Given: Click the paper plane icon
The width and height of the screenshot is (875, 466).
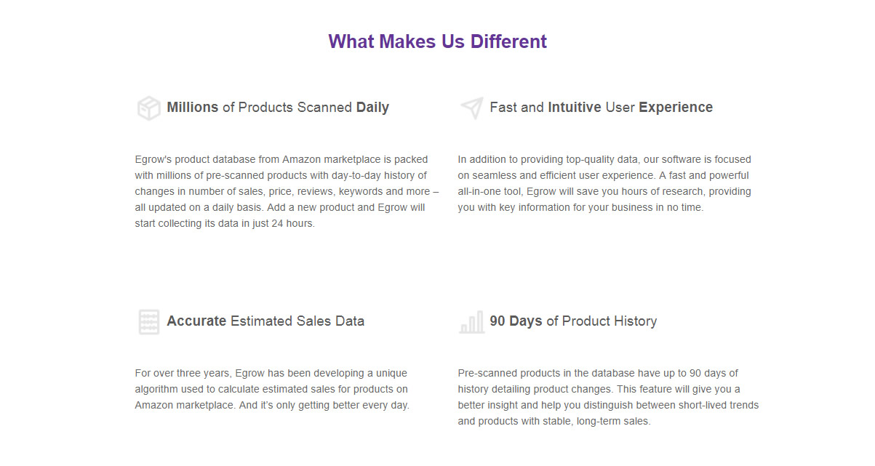Looking at the screenshot, I should 471,108.
